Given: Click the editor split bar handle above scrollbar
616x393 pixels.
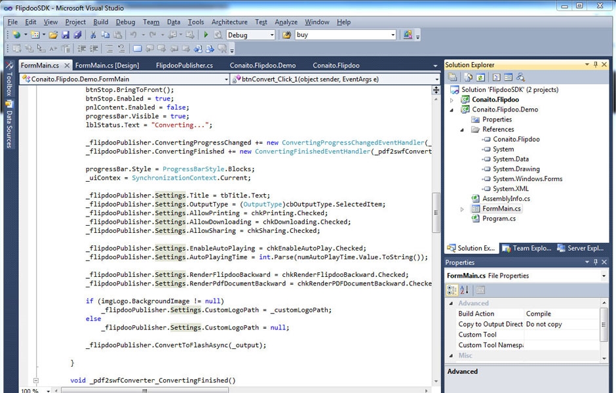Looking at the screenshot, I should coord(436,90).
